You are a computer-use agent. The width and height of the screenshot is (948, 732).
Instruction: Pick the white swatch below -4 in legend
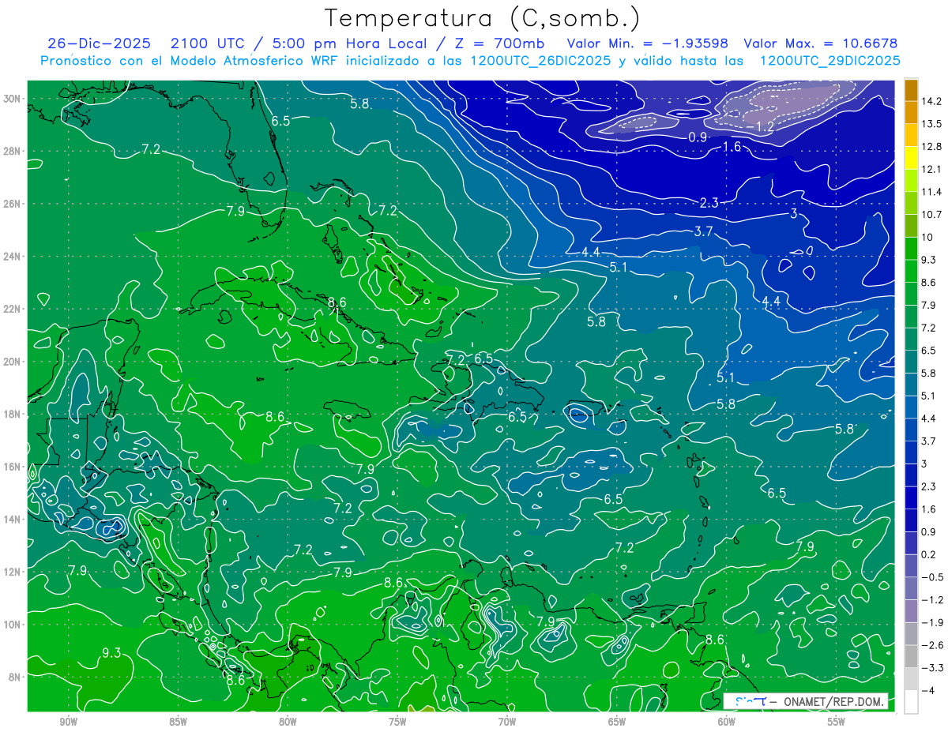[x=911, y=702]
